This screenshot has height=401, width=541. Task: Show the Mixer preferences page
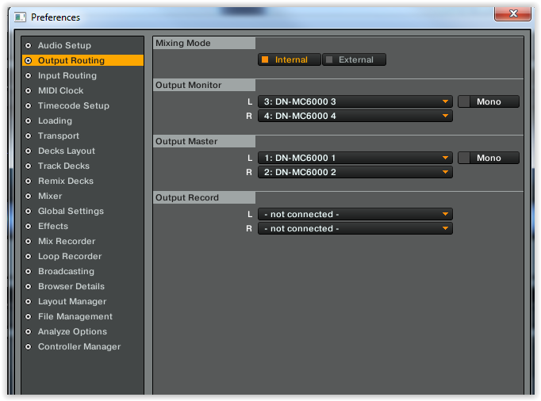coord(49,197)
